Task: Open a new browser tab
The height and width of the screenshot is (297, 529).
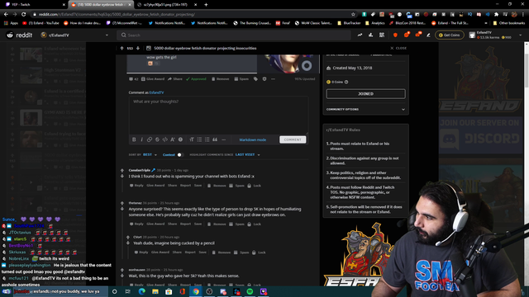Action: (x=206, y=5)
